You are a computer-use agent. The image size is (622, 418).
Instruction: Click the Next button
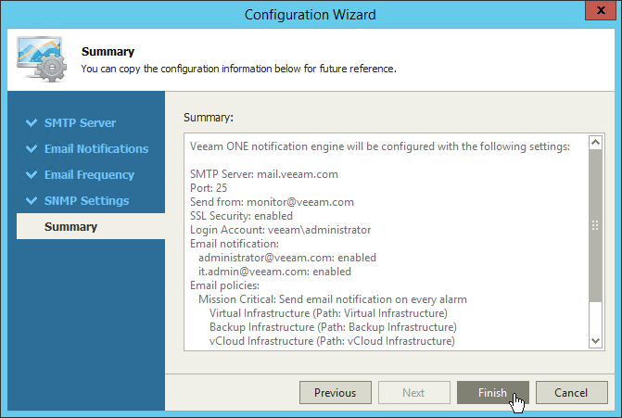(x=413, y=393)
